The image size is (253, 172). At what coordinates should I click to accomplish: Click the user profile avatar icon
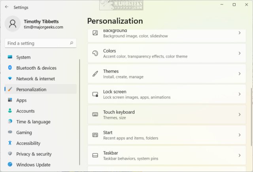(x=13, y=24)
